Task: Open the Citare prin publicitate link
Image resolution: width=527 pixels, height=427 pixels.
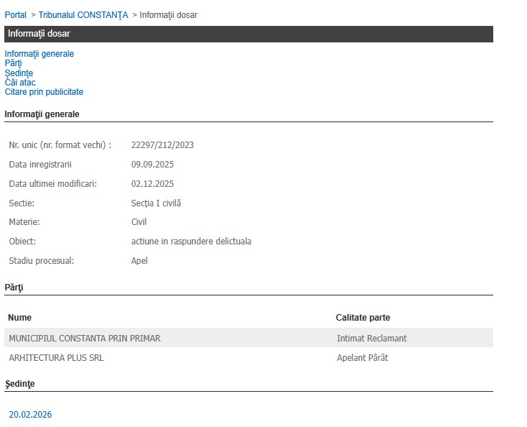Action: tap(44, 92)
